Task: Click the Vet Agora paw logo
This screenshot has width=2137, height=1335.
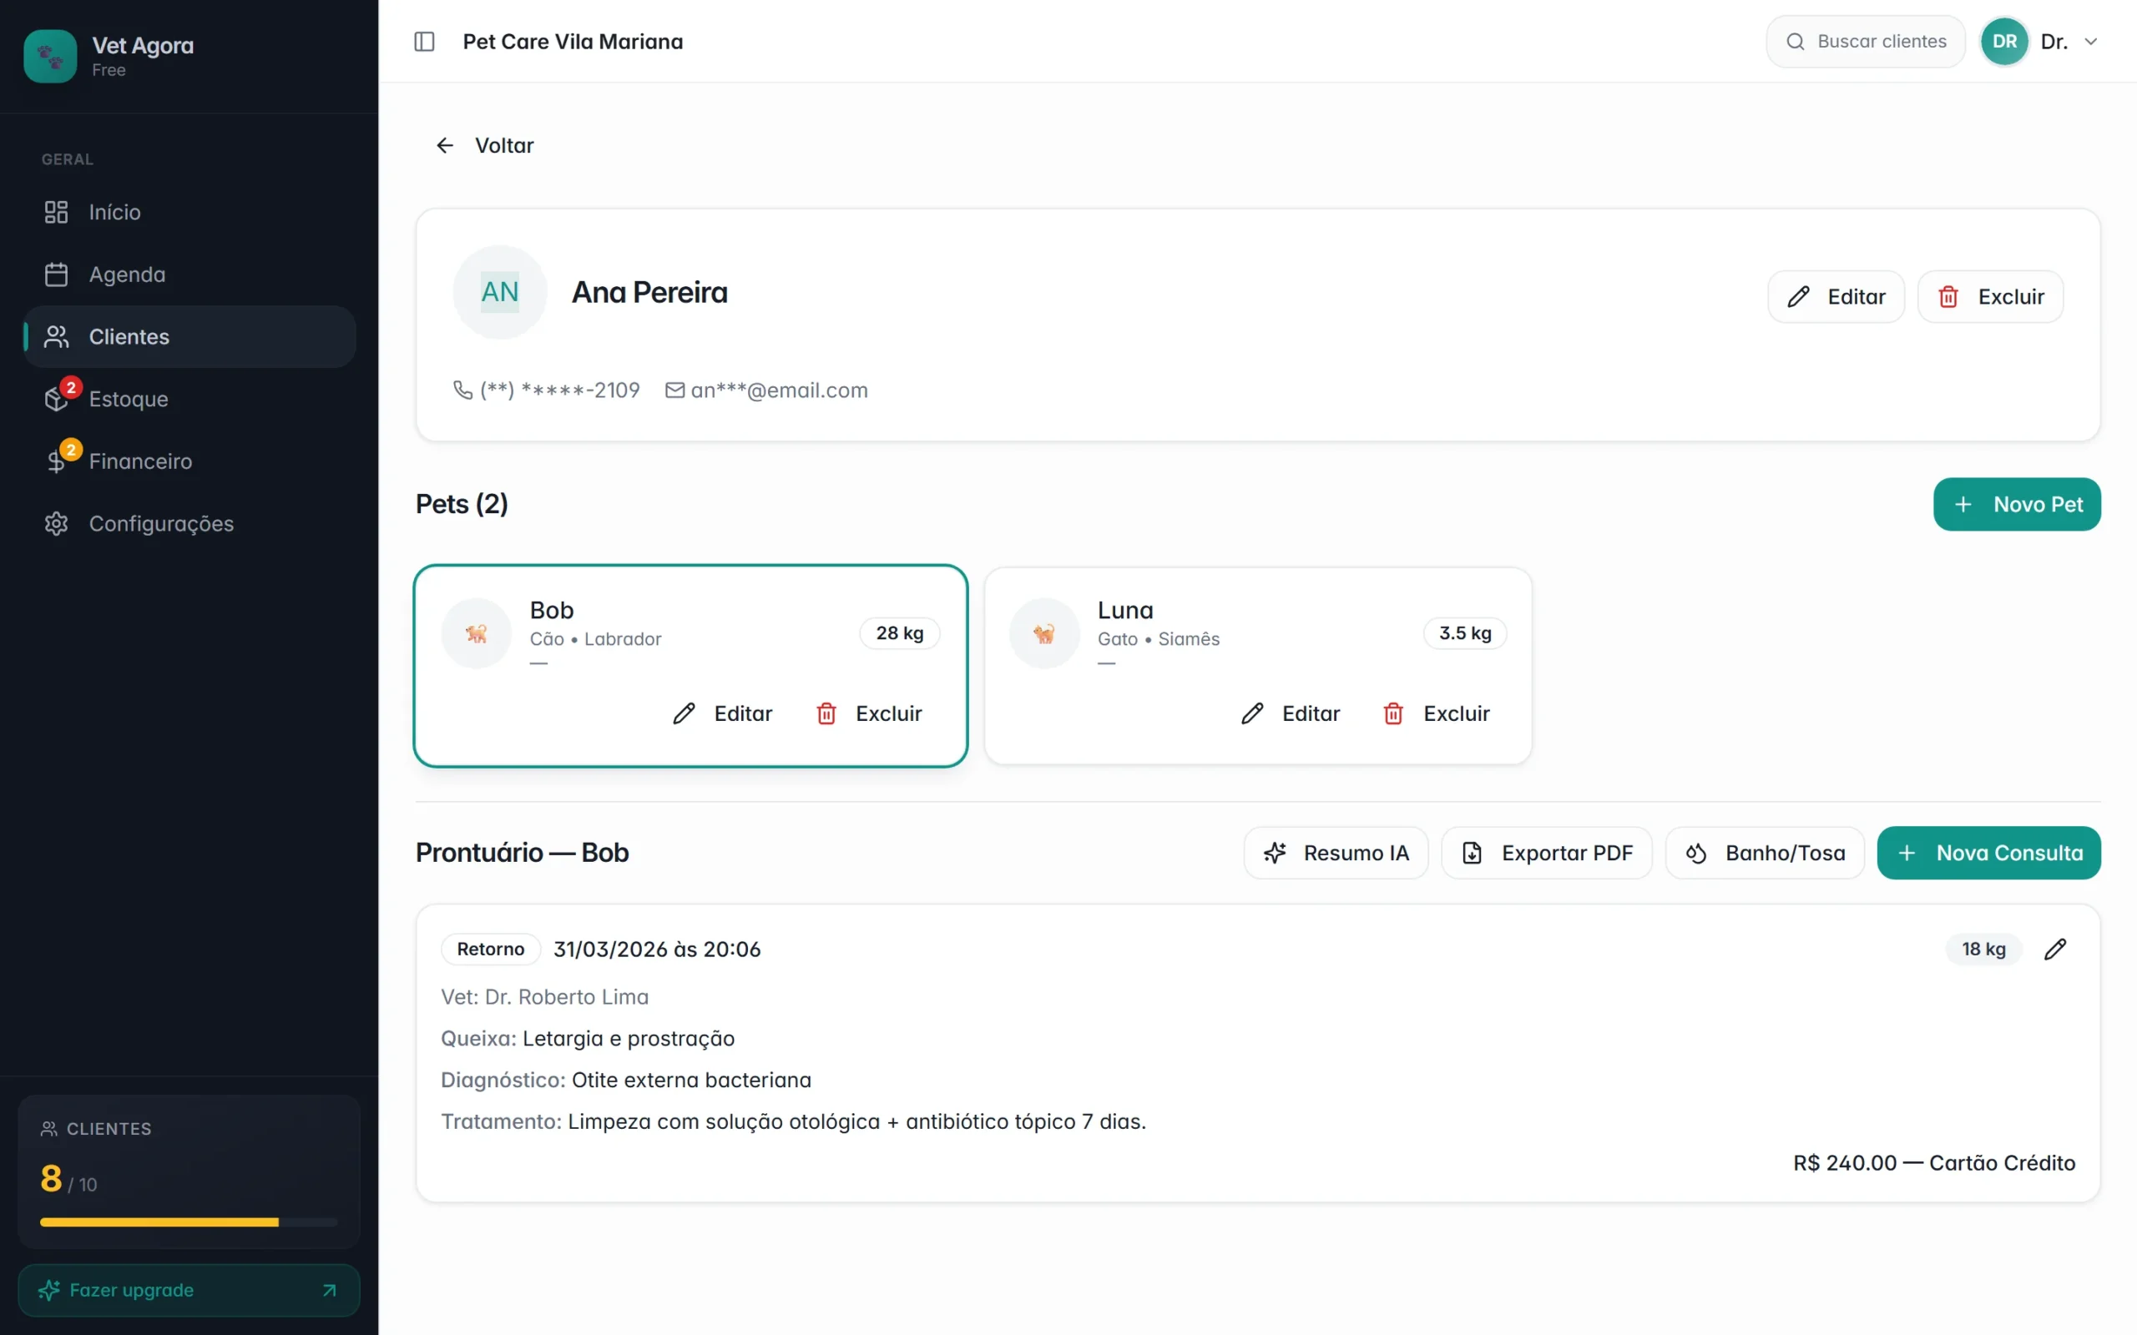Action: pyautogui.click(x=50, y=57)
